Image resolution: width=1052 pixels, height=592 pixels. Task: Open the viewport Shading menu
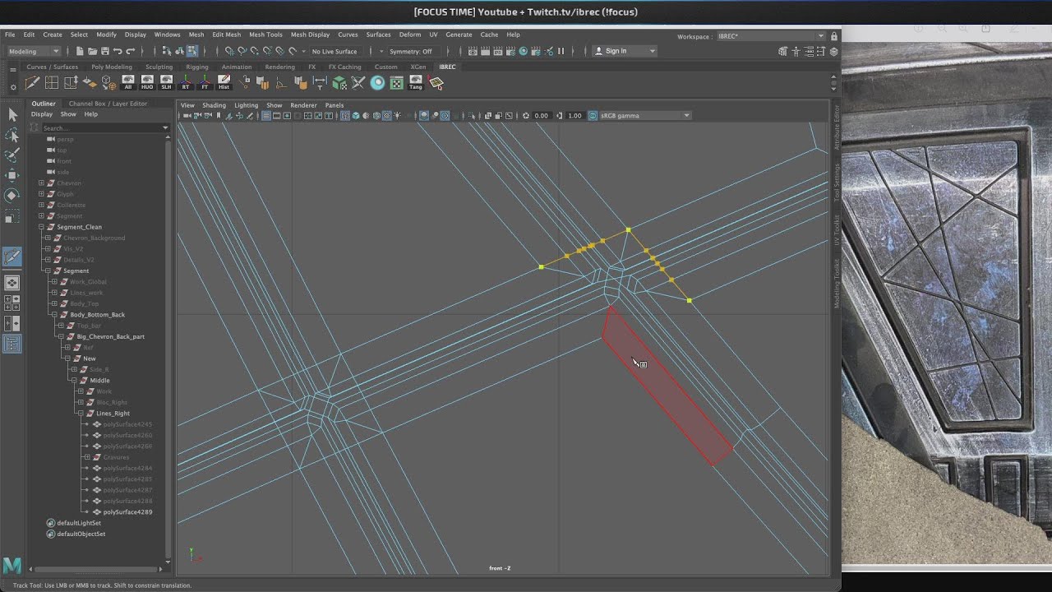[214, 105]
